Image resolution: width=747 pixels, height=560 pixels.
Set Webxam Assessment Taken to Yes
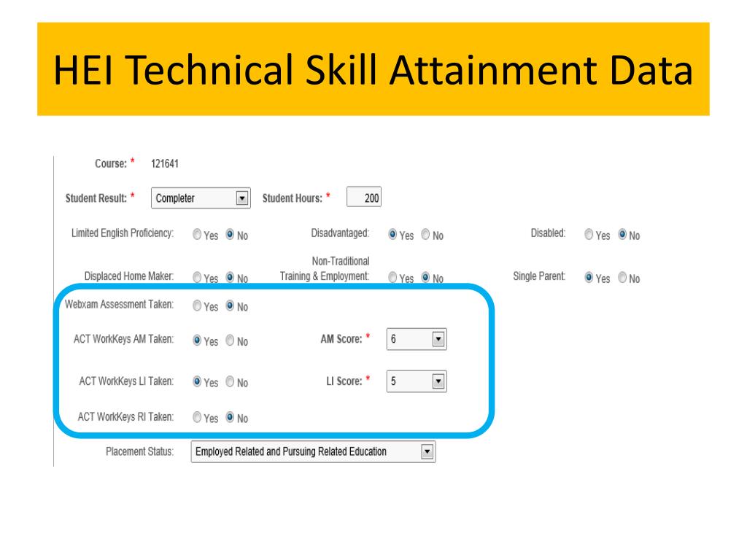197,306
